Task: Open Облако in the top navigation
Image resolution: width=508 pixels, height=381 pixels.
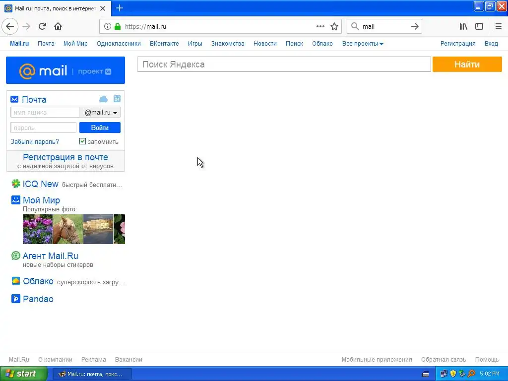Action: (322, 44)
